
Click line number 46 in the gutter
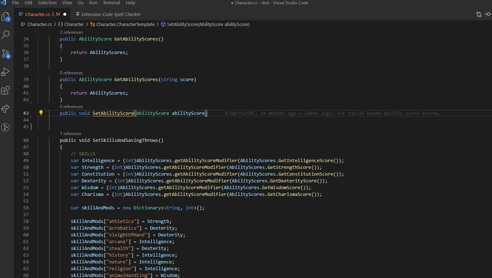pos(26,140)
